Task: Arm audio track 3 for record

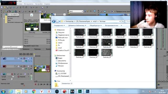Action: pos(12,74)
